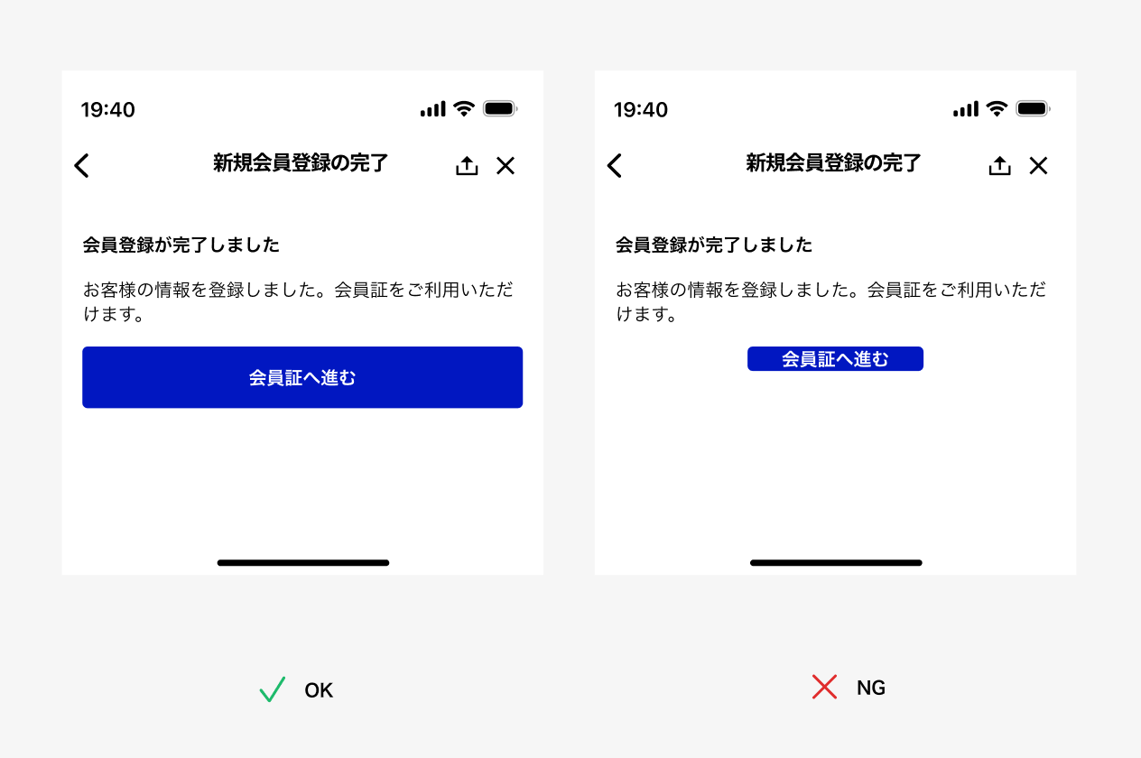Image resolution: width=1141 pixels, height=758 pixels.
Task: Tap the X close icon on the NG screen
Action: tap(1038, 165)
